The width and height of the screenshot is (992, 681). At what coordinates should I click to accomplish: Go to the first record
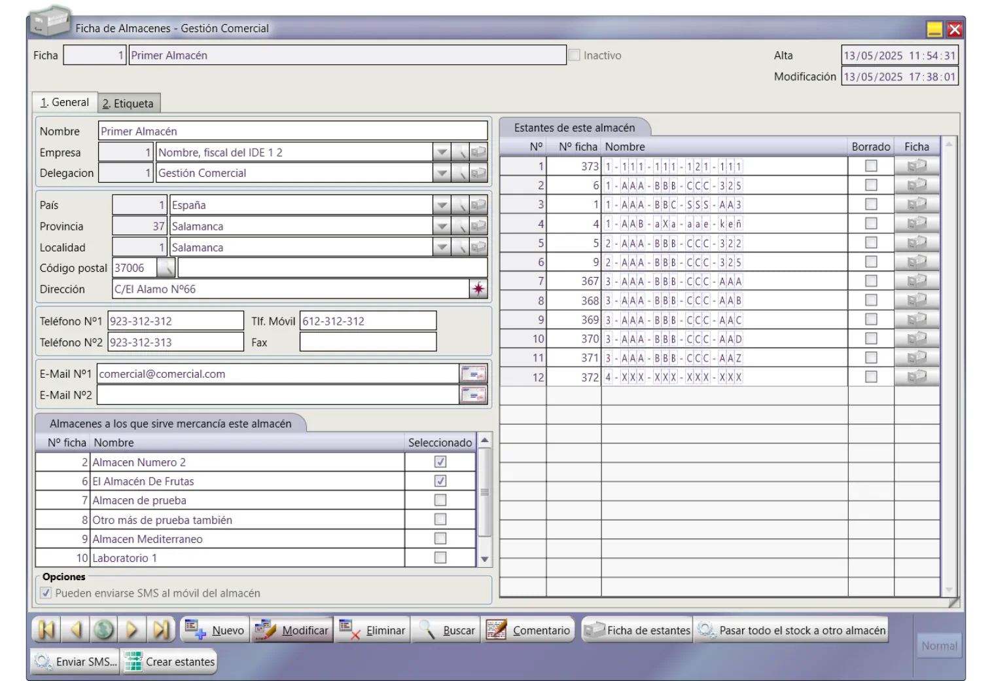(46, 629)
